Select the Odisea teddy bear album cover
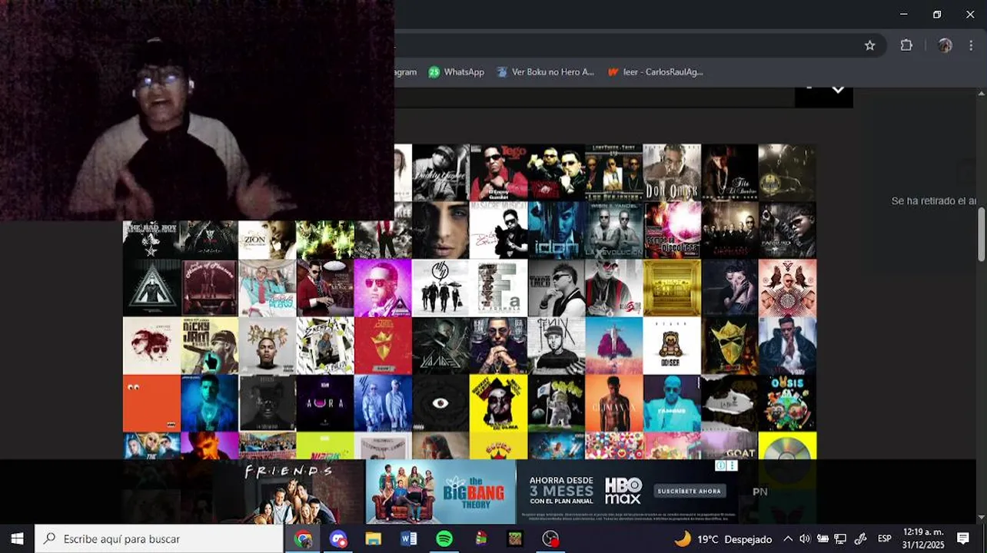 pos(672,346)
